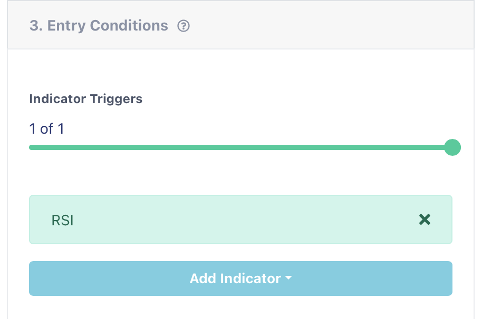Image resolution: width=482 pixels, height=319 pixels.
Task: Click the round green slider handle
Action: coord(452,147)
